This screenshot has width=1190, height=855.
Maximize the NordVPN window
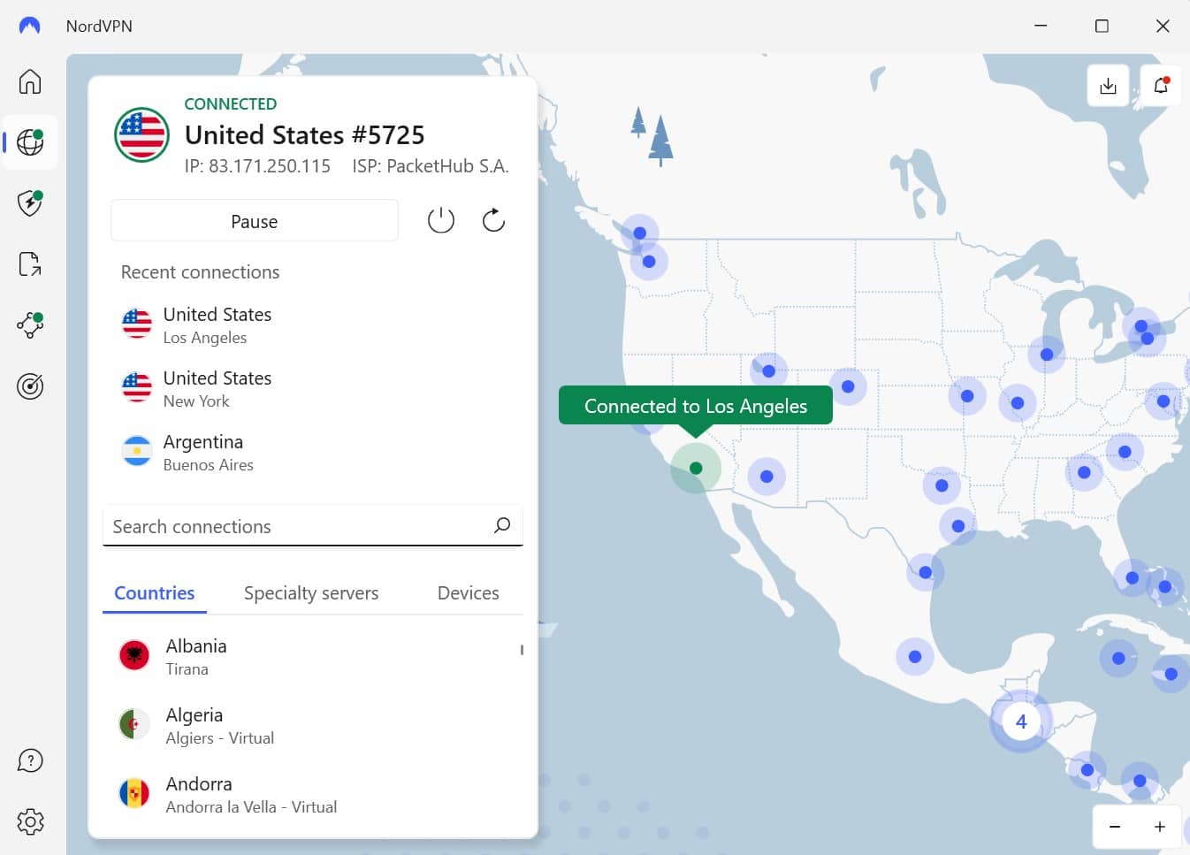(x=1102, y=26)
